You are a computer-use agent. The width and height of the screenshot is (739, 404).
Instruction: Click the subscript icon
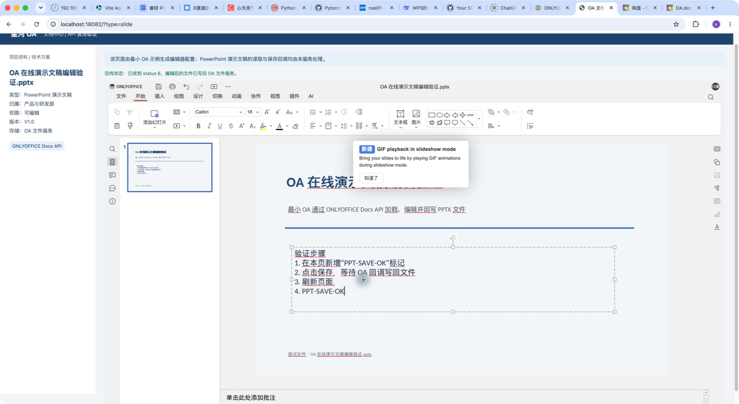pos(252,126)
